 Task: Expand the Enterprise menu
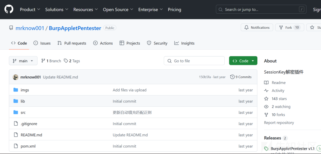[x=151, y=9]
